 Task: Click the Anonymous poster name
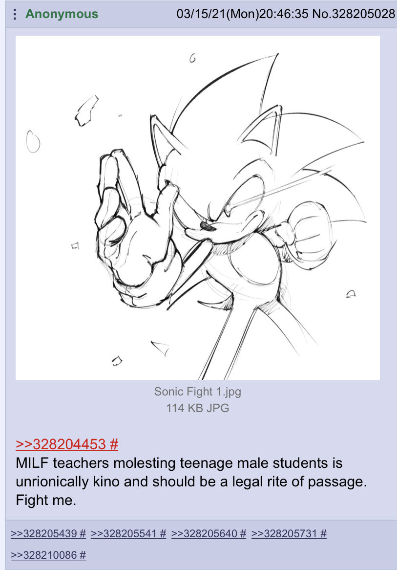point(62,14)
